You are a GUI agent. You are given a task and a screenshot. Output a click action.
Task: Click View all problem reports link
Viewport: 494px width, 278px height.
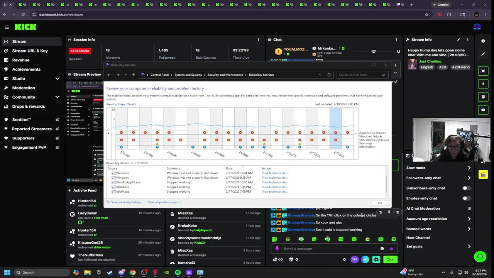coord(164,202)
